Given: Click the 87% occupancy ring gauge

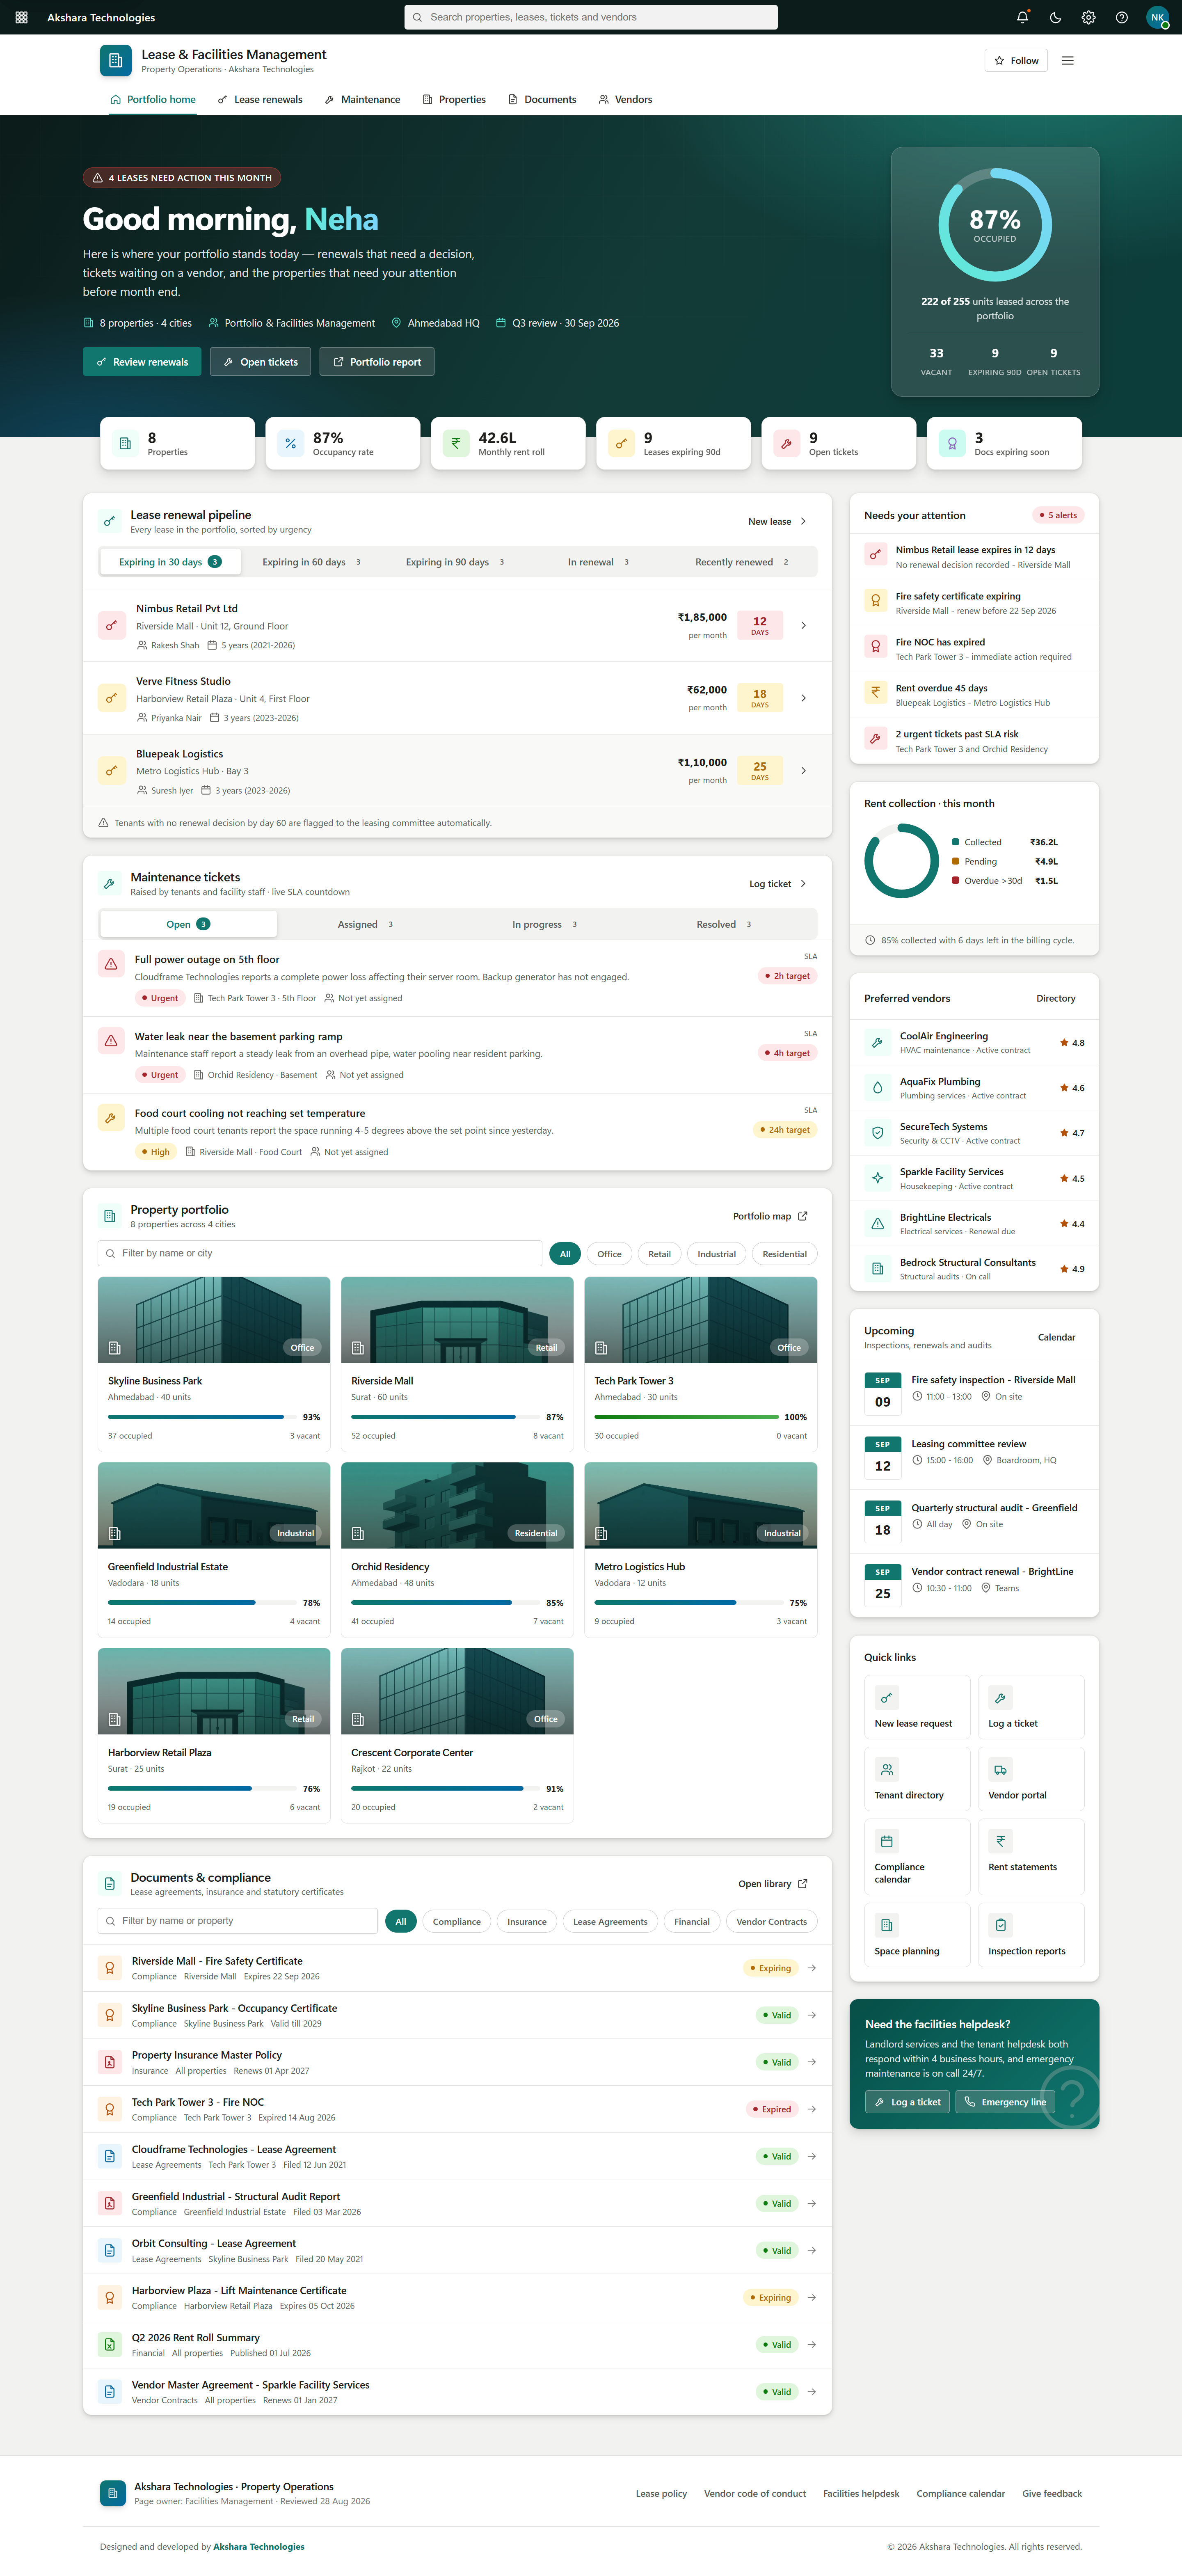Looking at the screenshot, I should click(994, 225).
